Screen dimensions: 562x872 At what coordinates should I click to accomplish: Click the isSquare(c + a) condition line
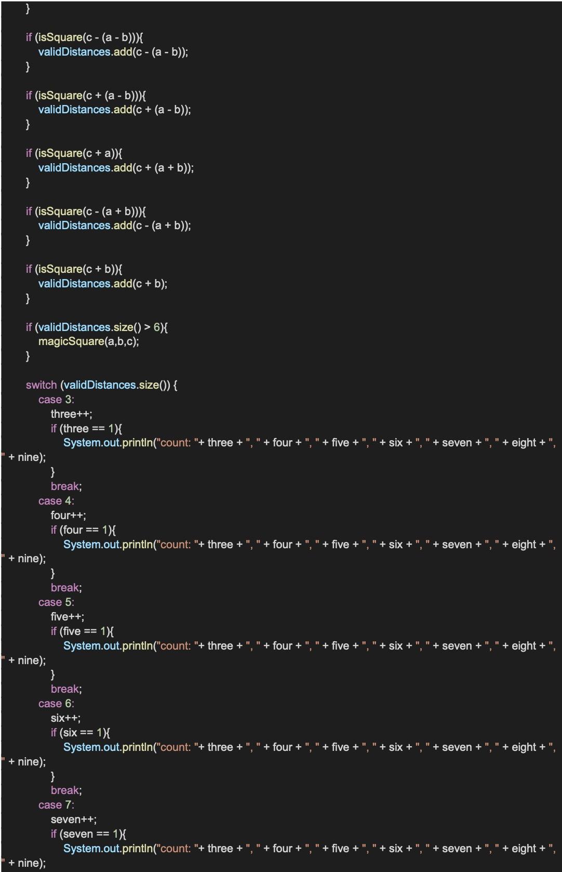coord(74,153)
